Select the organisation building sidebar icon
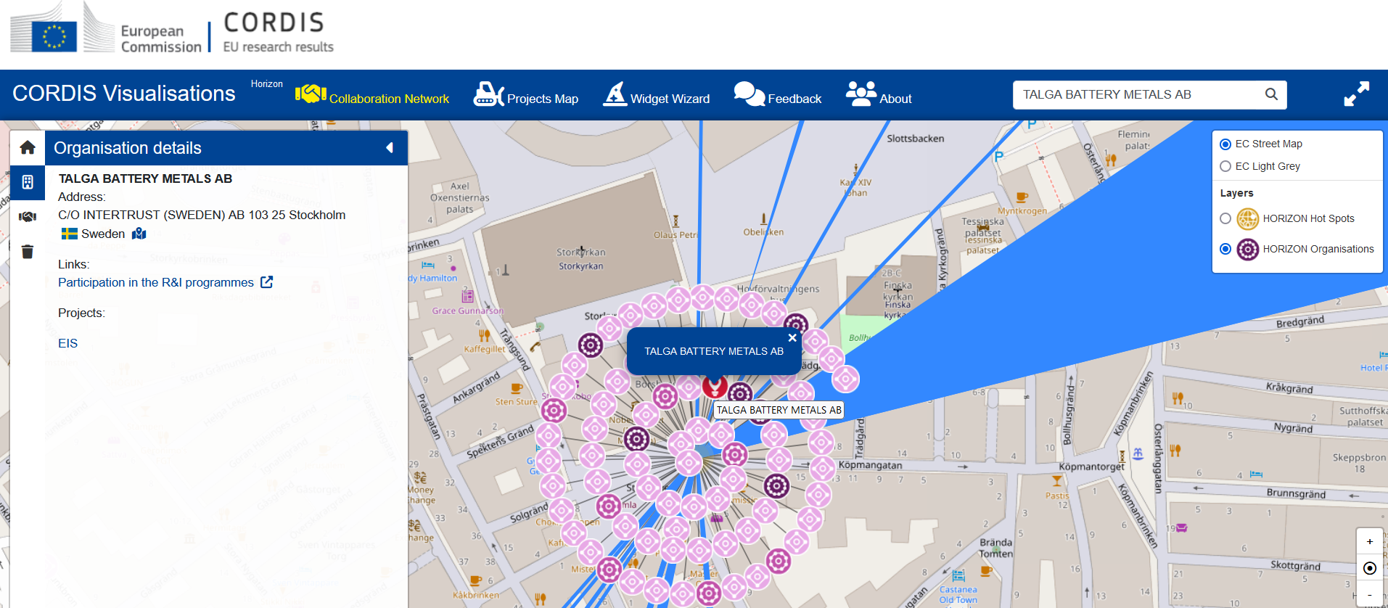This screenshot has height=608, width=1388. click(28, 182)
